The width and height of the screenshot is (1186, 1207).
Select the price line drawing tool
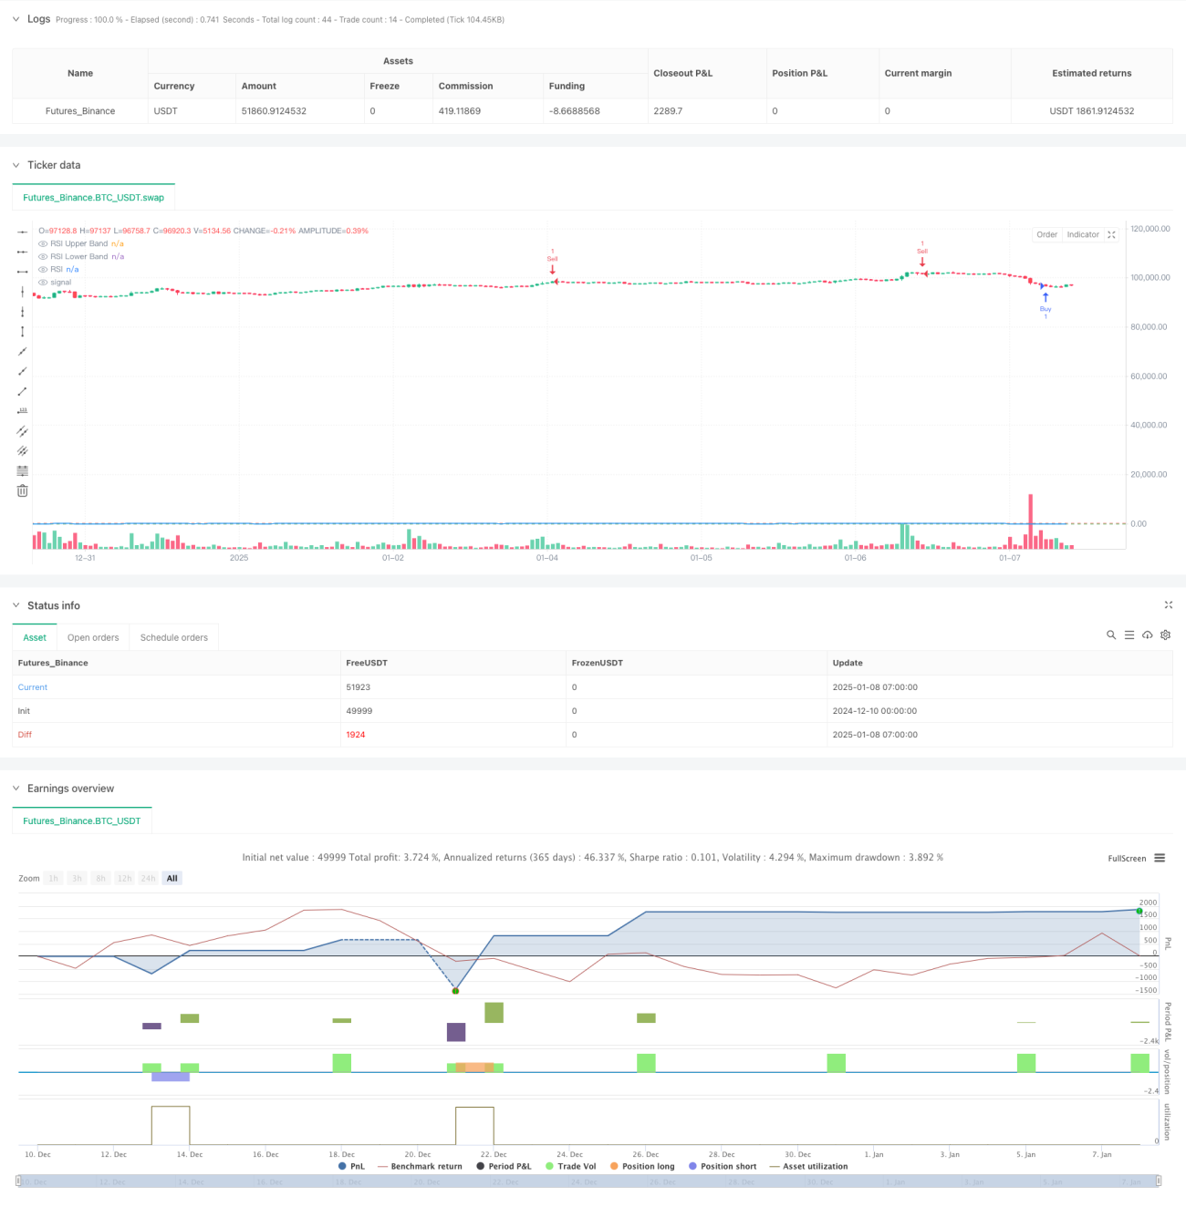tap(22, 411)
